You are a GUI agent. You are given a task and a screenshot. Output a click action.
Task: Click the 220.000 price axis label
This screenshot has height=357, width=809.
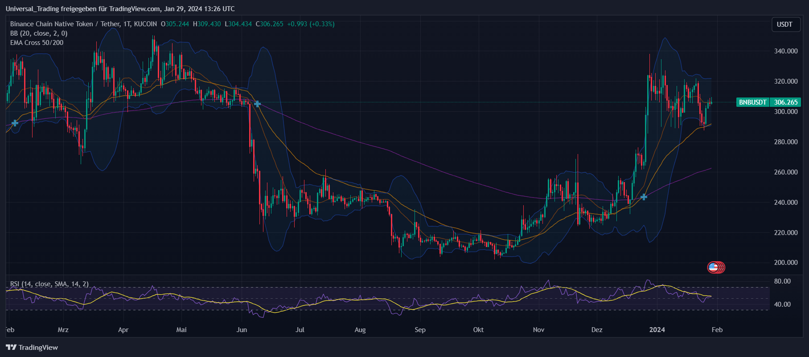[x=786, y=233]
